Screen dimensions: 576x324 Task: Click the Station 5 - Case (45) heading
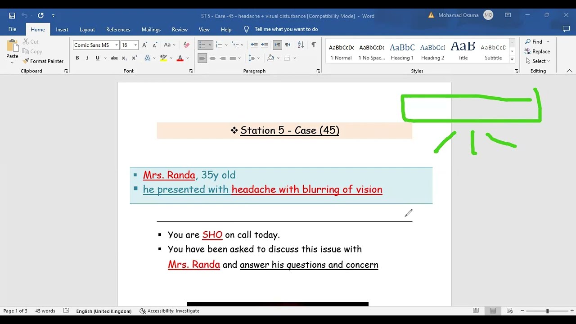click(290, 130)
